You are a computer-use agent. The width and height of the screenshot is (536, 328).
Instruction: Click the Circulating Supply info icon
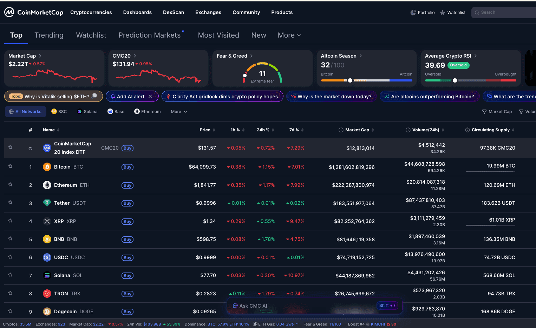(x=467, y=130)
